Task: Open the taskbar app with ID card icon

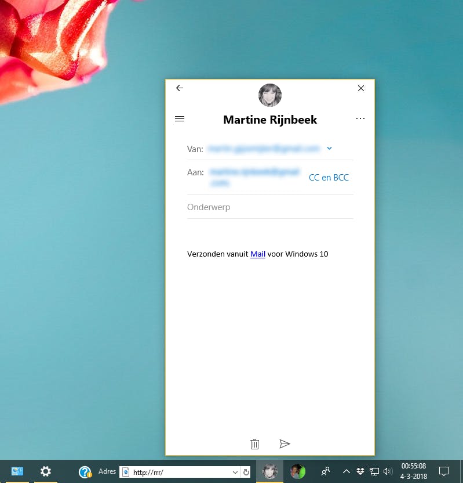Action: pos(17,471)
